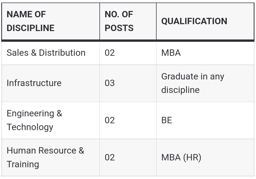Select the MBA qualification cell
256x179 pixels.
tap(171, 53)
